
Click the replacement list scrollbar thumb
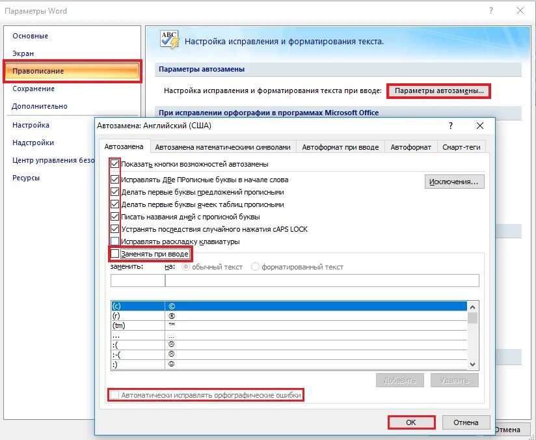pyautogui.click(x=473, y=318)
